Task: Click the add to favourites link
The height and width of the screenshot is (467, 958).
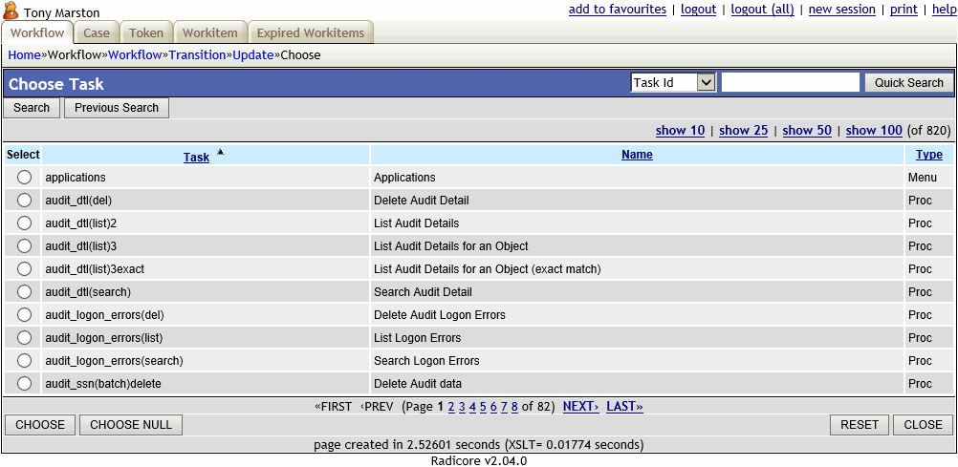Action: [617, 10]
